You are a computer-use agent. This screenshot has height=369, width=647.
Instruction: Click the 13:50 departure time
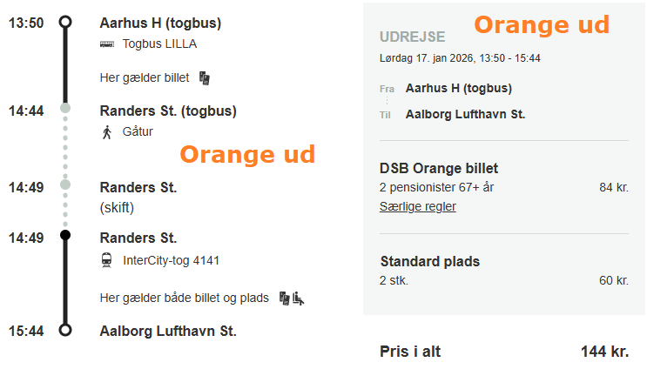[x=26, y=23]
